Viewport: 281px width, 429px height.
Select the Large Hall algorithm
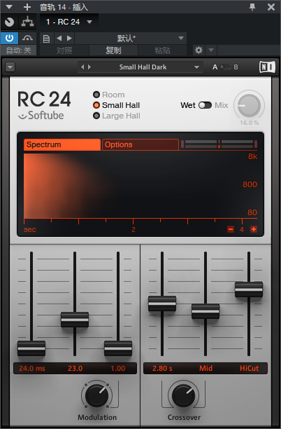point(117,116)
